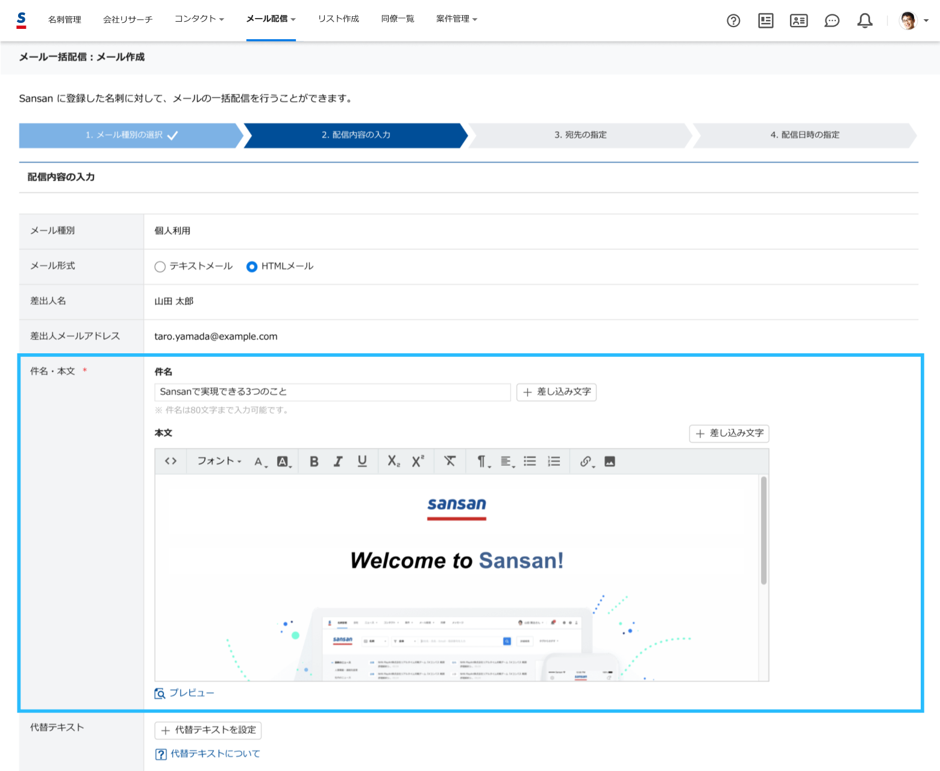Open the プレビュー link
The image size is (940, 771).
pos(192,693)
